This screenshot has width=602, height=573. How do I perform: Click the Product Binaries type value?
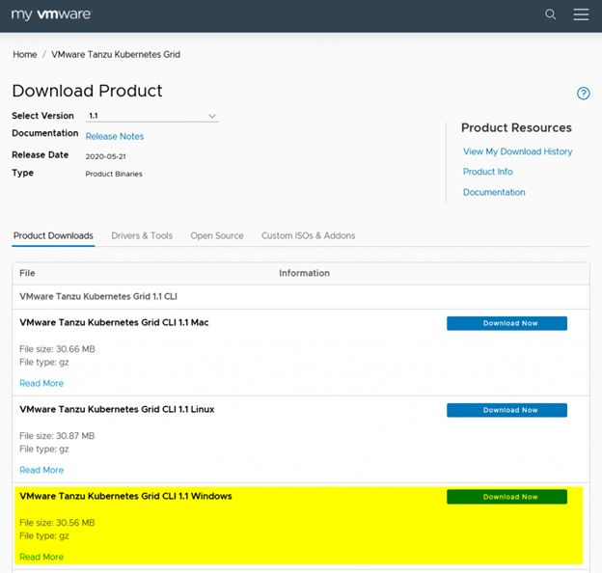[114, 174]
